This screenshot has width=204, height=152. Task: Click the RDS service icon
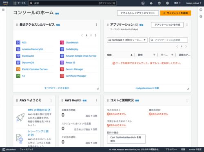pos(18,42)
